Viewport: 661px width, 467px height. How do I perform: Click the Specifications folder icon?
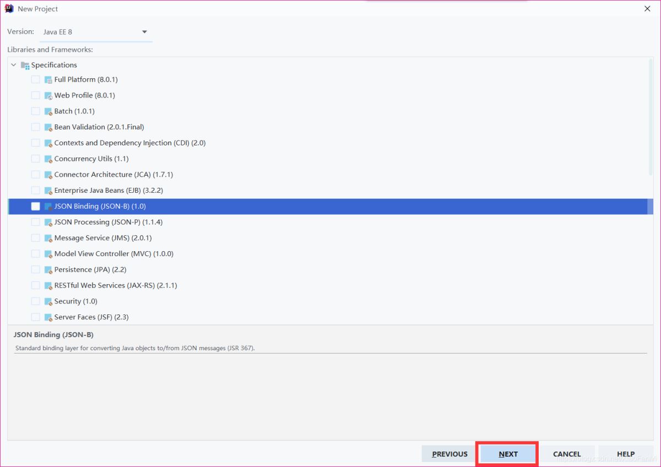point(25,65)
